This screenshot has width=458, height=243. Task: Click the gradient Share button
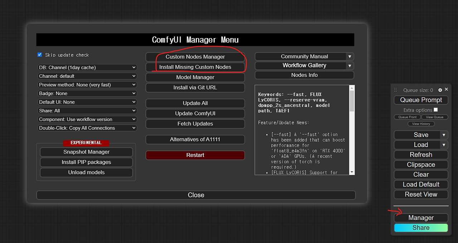tap(421, 228)
